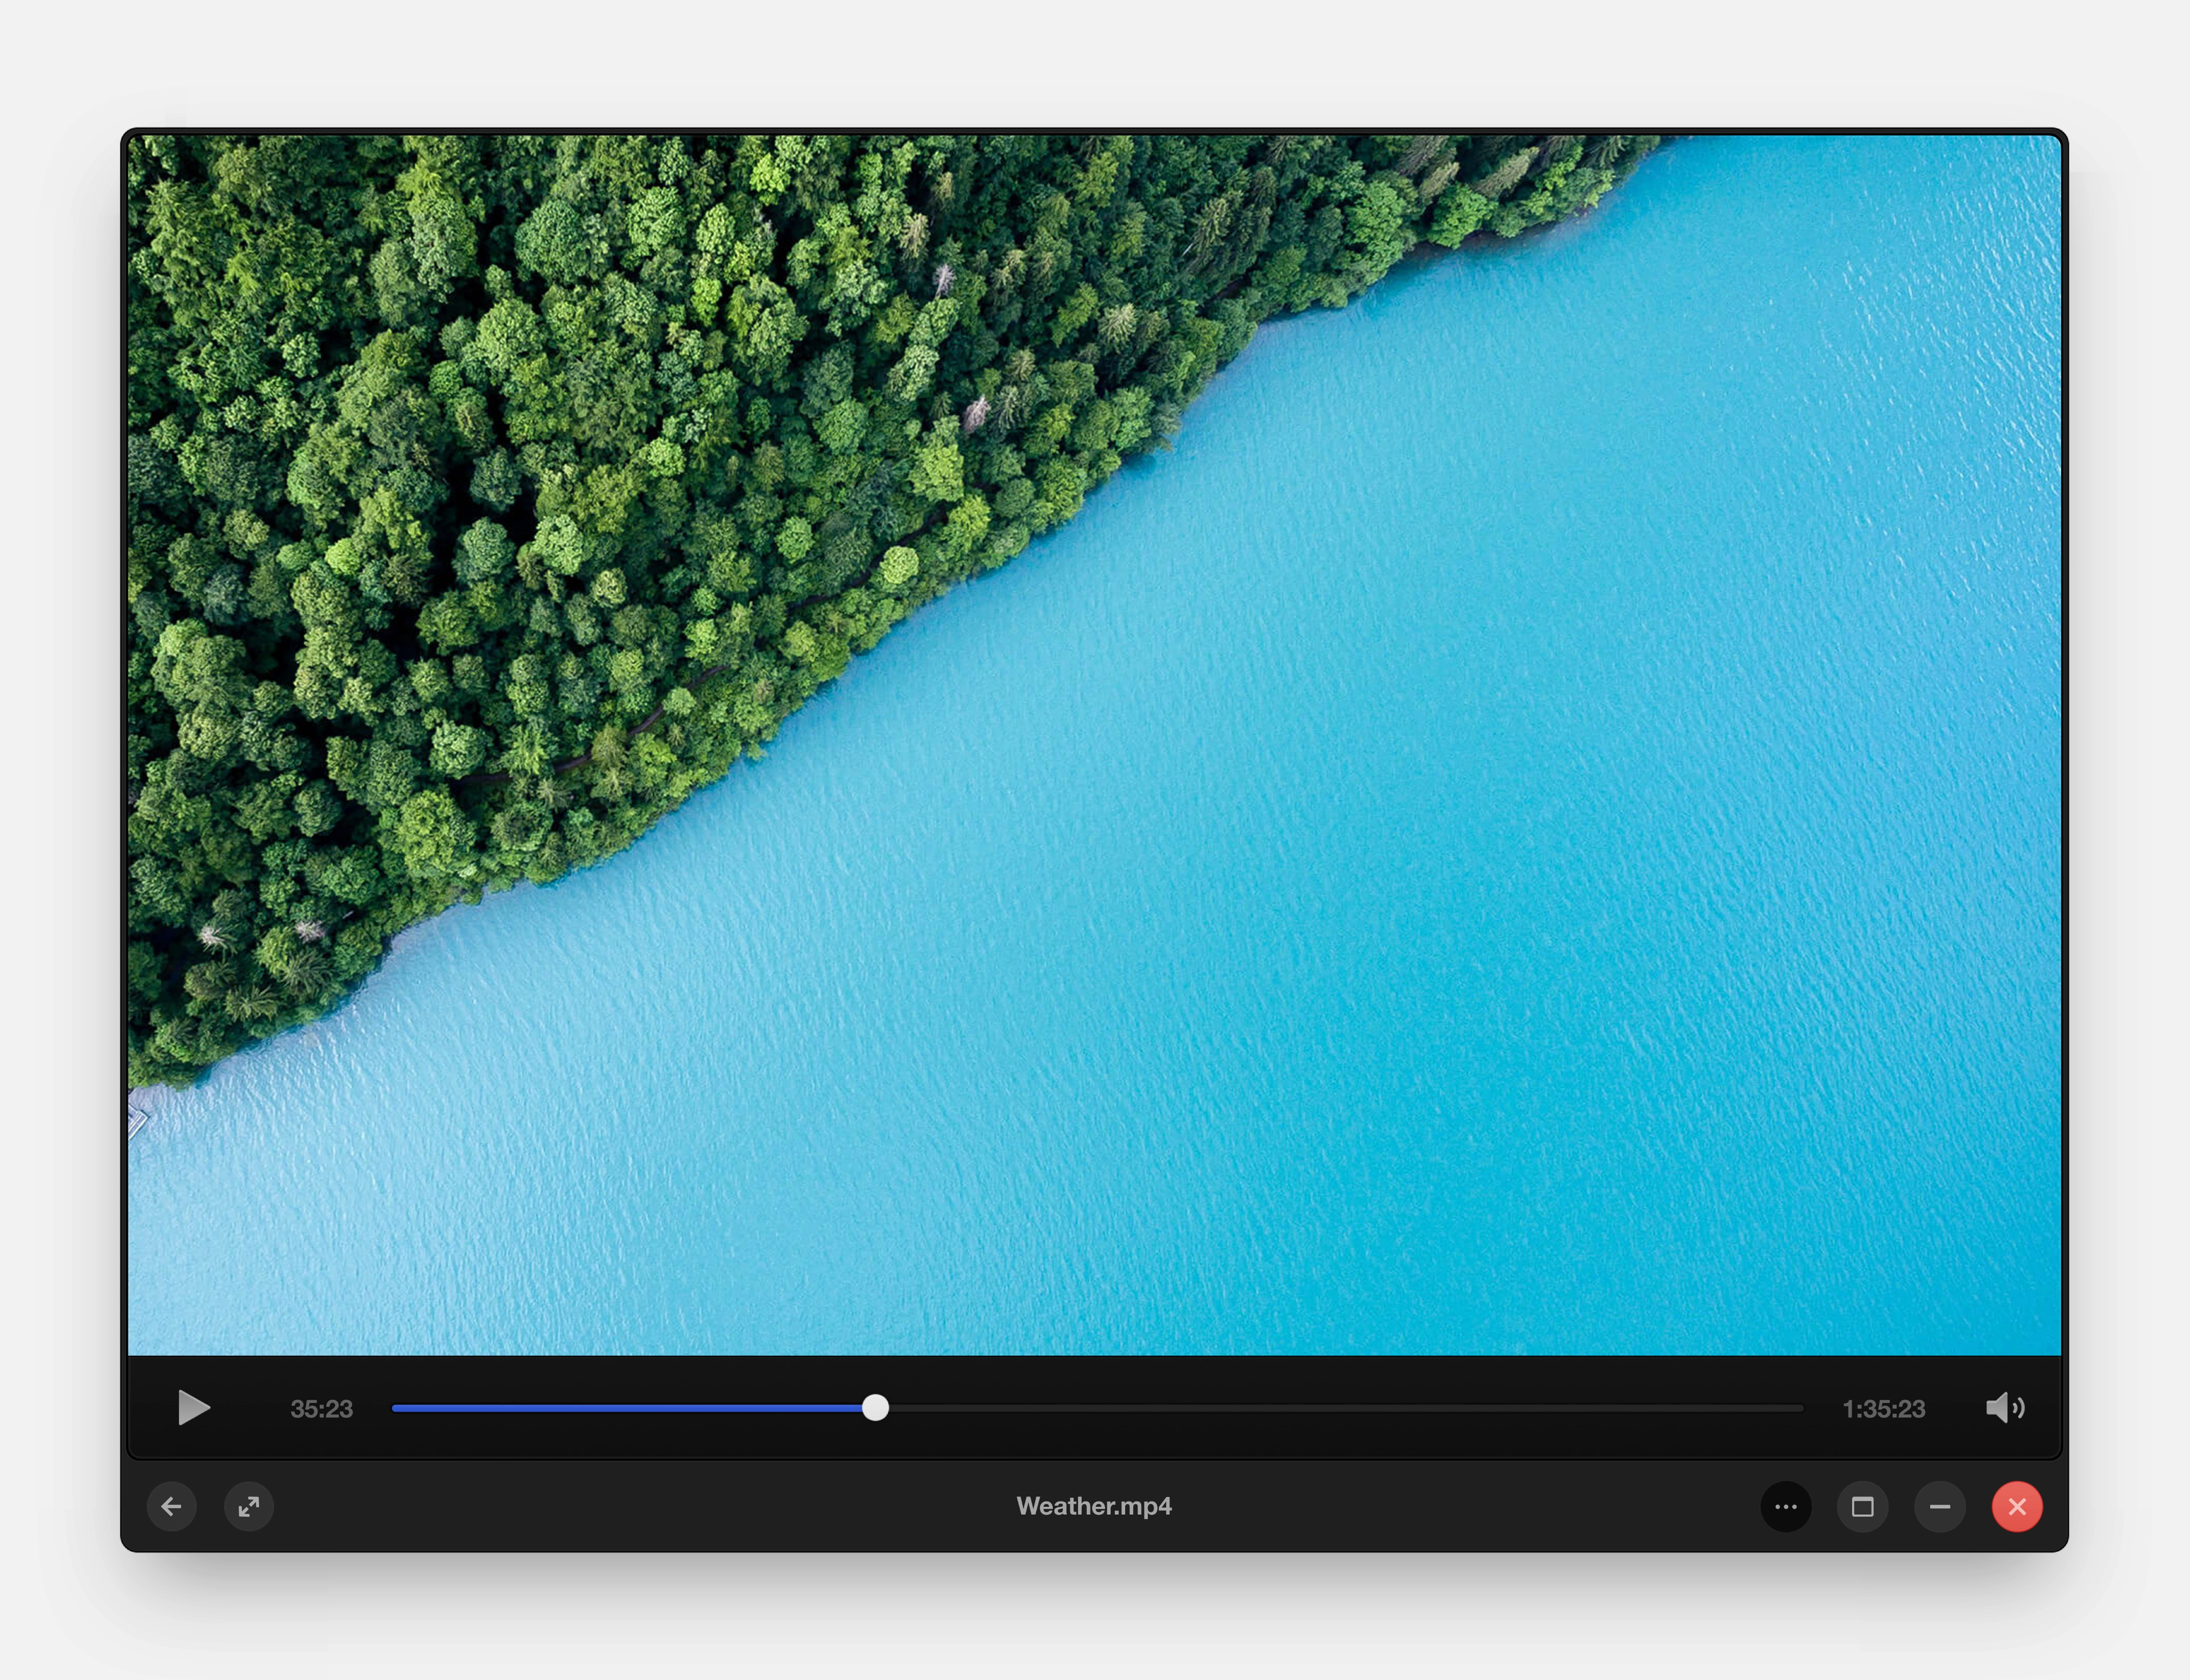
Task: Go back using the left arrow button
Action: (172, 1506)
